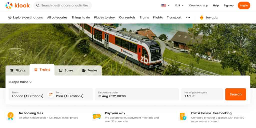The width and height of the screenshot is (256, 128).
Task: Click the search magnifier icon
Action: pyautogui.click(x=38, y=5)
